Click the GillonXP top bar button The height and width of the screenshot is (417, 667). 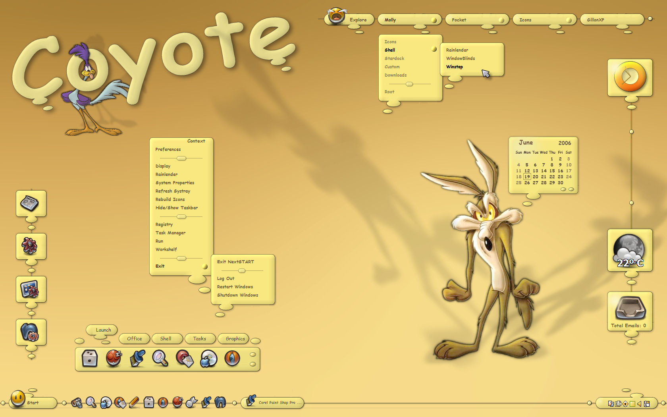tap(612, 19)
